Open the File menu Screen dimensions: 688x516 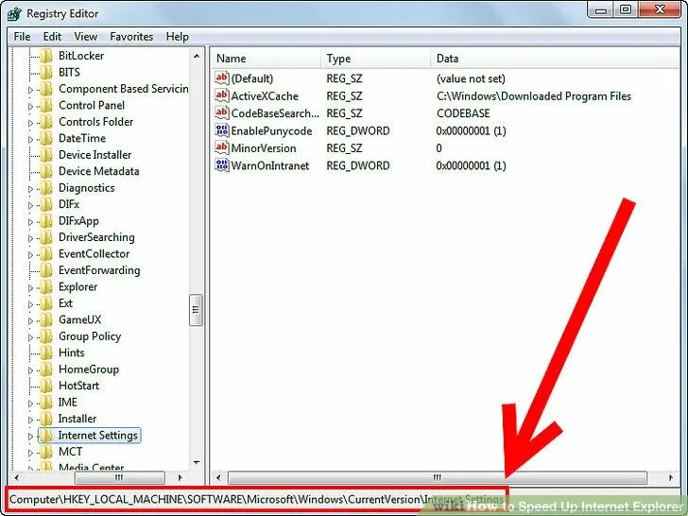(22, 37)
